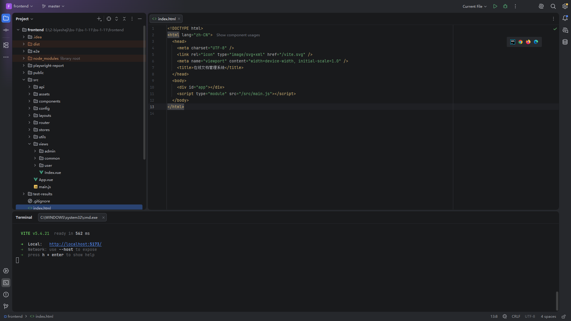This screenshot has height=321, width=571.
Task: Open the Services tool window
Action: [x=6, y=271]
